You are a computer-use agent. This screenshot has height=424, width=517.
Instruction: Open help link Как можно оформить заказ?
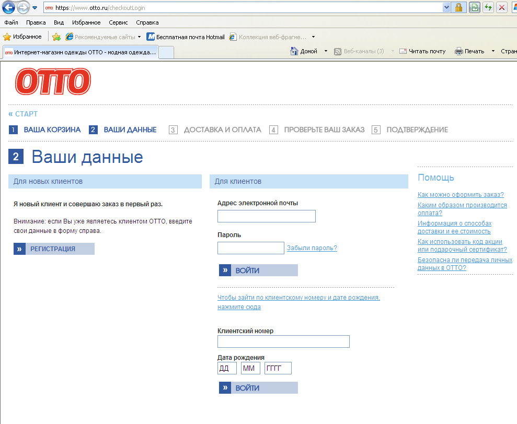tap(461, 195)
